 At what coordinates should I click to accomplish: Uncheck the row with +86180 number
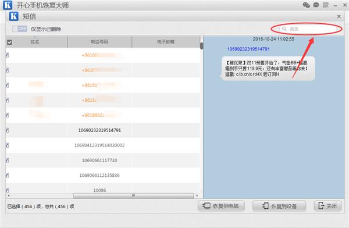(7, 55)
